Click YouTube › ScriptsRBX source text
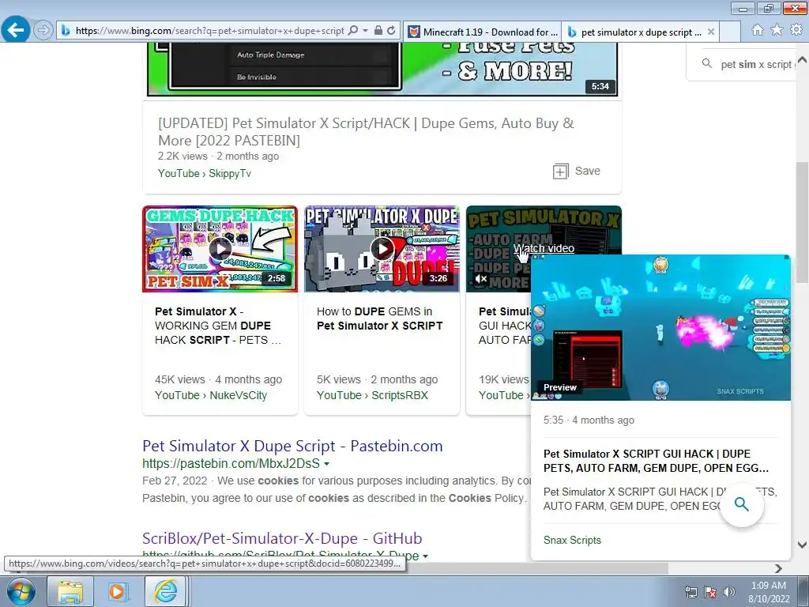809x607 pixels. point(373,395)
